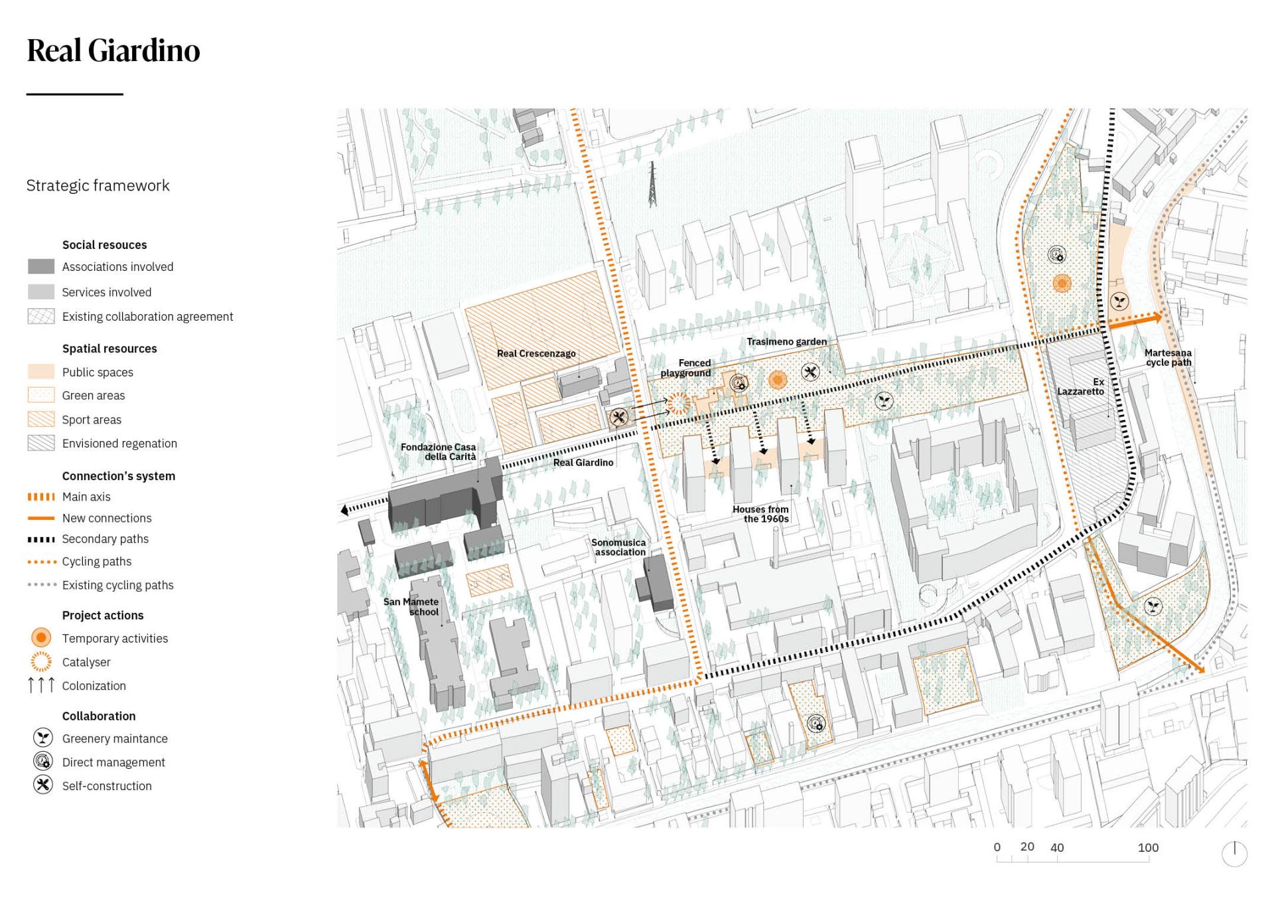Click the self-construction icon near Real Giardino label
The image size is (1274, 901).
[x=618, y=418]
